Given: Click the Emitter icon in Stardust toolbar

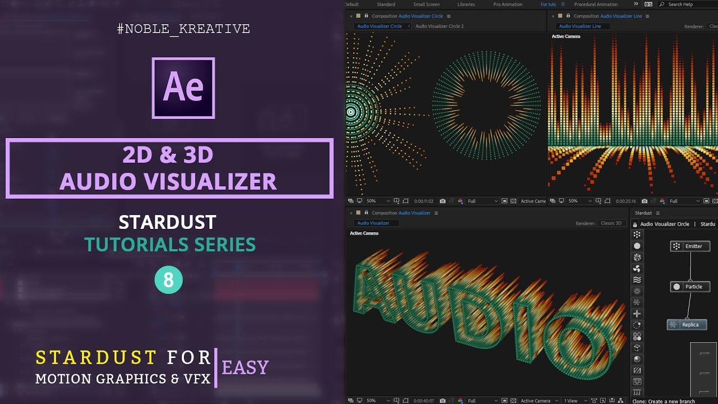Looking at the screenshot, I should [637, 235].
